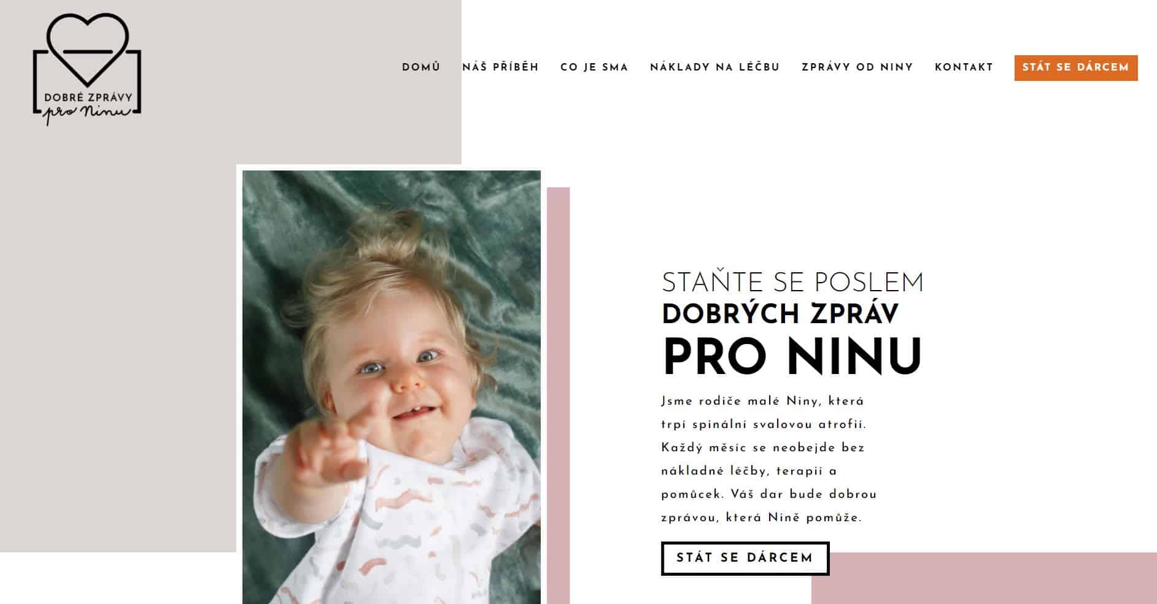
Task: Click the black-outlined STÁT SE DÁRCEM button
Action: tap(745, 558)
